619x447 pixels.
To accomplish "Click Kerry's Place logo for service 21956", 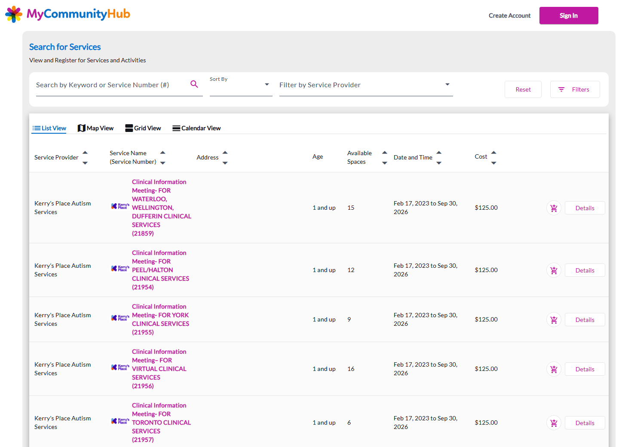I will click(120, 367).
